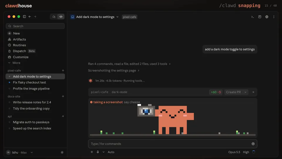282x159 pixels.
Task: Open the vertical three-dot menu
Action: (x=274, y=17)
